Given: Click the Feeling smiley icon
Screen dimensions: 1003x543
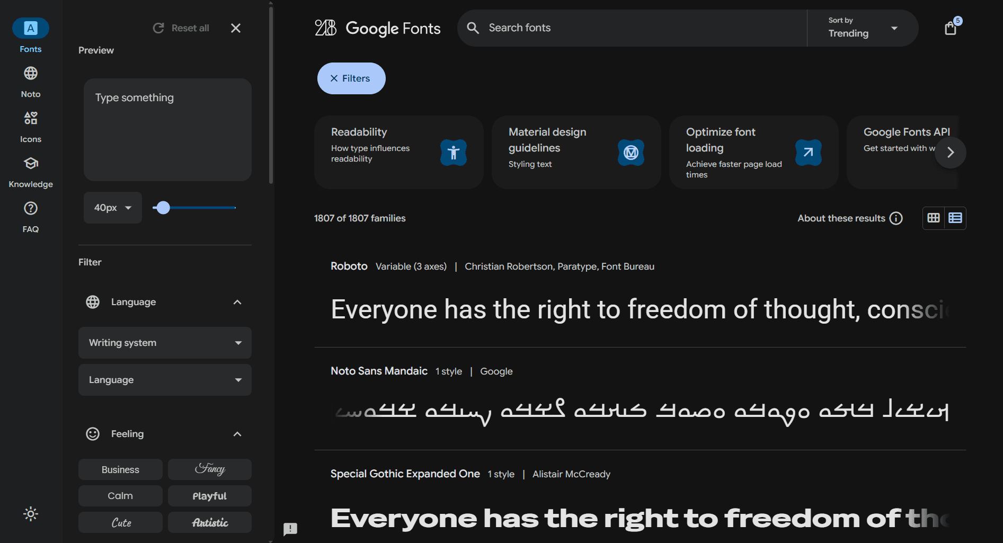Looking at the screenshot, I should [93, 434].
